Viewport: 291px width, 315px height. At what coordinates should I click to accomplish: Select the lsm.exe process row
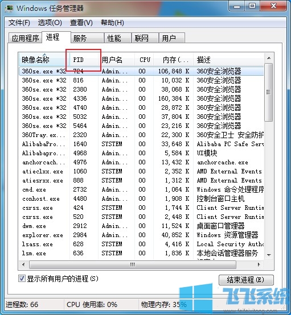point(141,253)
